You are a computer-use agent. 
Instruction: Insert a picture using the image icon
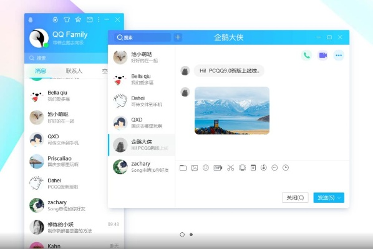pos(195,168)
